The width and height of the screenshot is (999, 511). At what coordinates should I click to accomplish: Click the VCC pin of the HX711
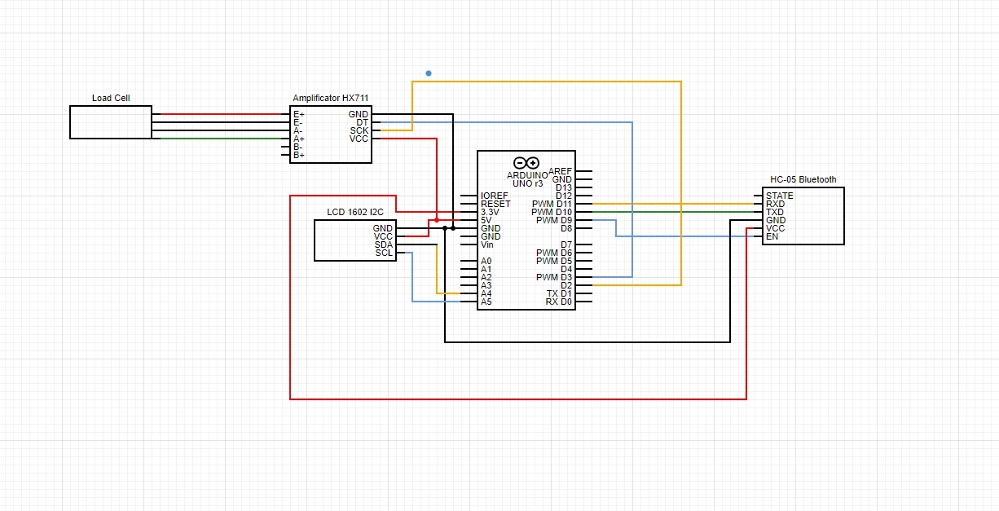(x=359, y=139)
